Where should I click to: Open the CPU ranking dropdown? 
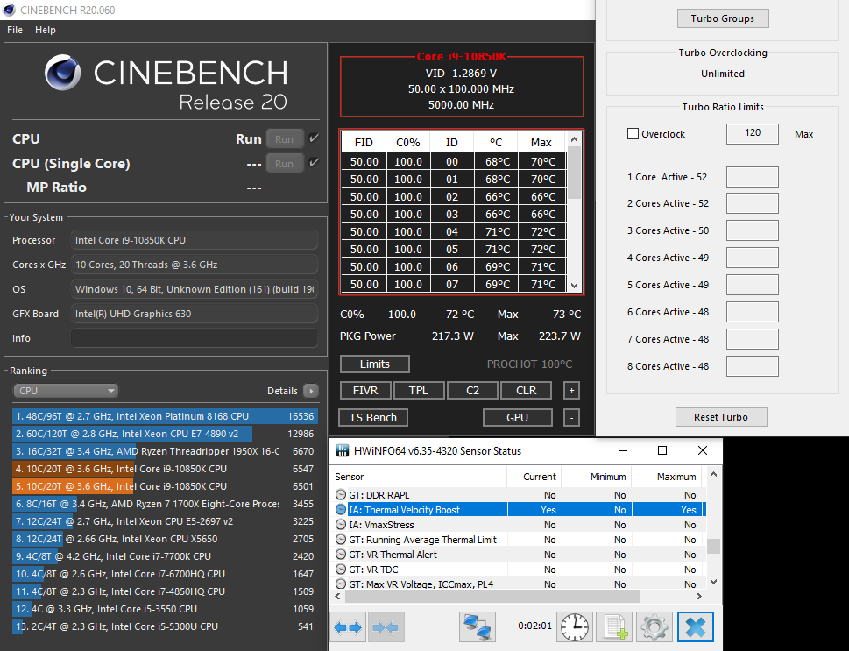66,391
